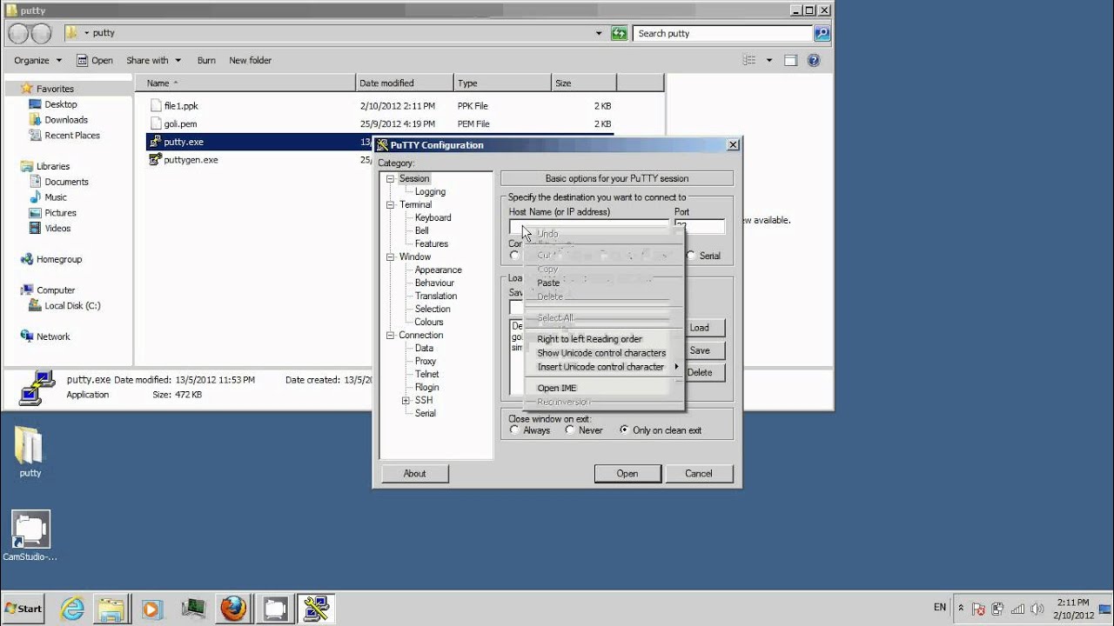Select Logging in the category tree
Screen dimensions: 1114x626
[x=430, y=191]
